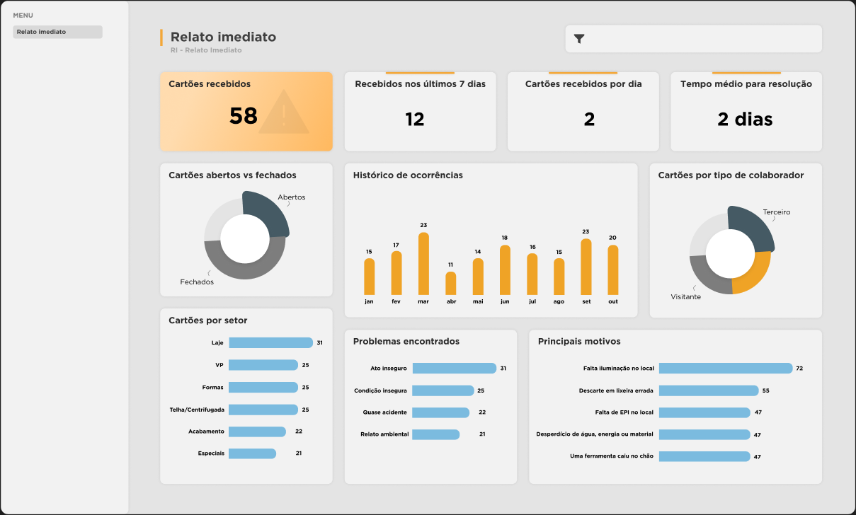Viewport: 856px width, 515px height.
Task: Click the Especiais bar in setor chart
Action: click(253, 453)
